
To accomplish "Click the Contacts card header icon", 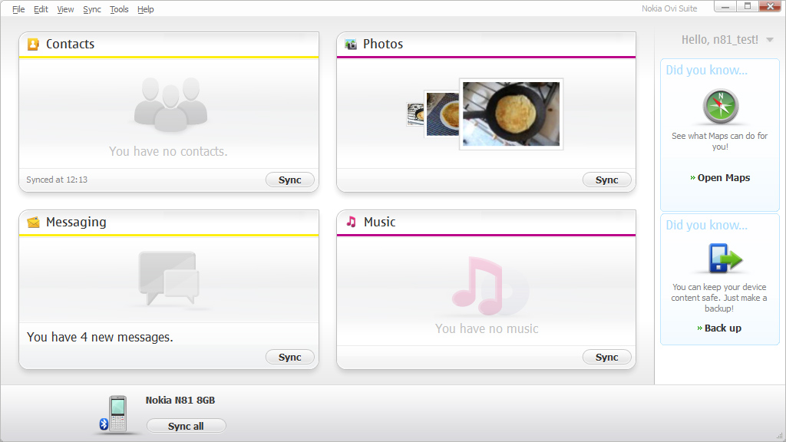I will [33, 44].
